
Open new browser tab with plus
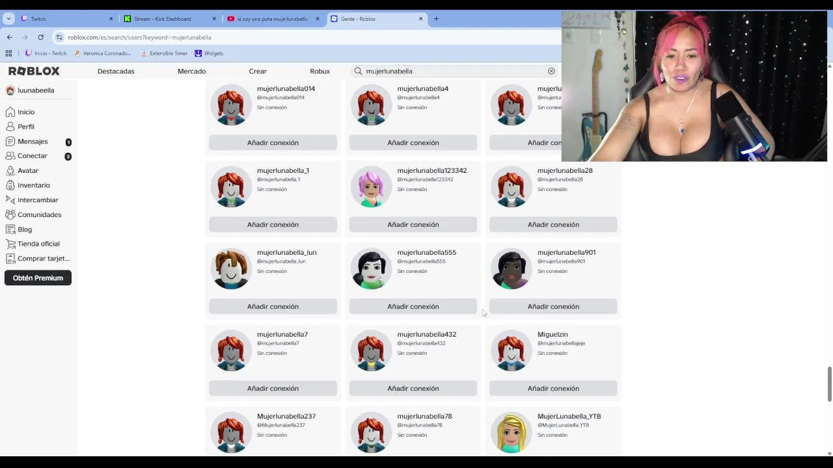point(436,19)
